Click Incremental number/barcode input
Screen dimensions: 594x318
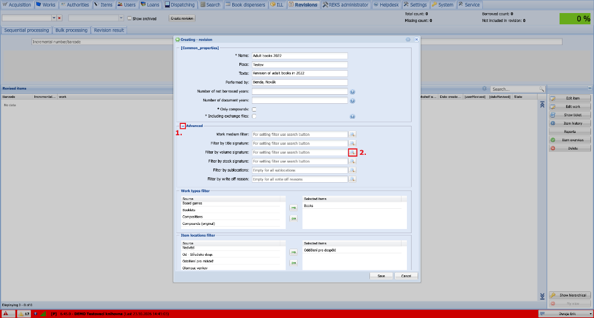pyautogui.click(x=296, y=42)
